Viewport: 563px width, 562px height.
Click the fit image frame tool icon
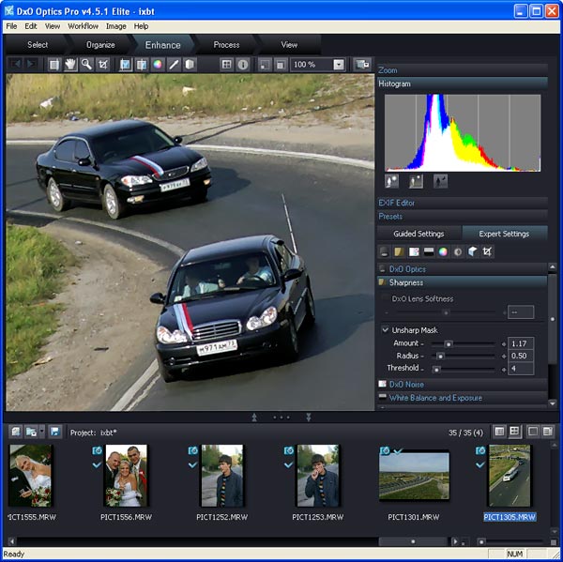coord(54,65)
